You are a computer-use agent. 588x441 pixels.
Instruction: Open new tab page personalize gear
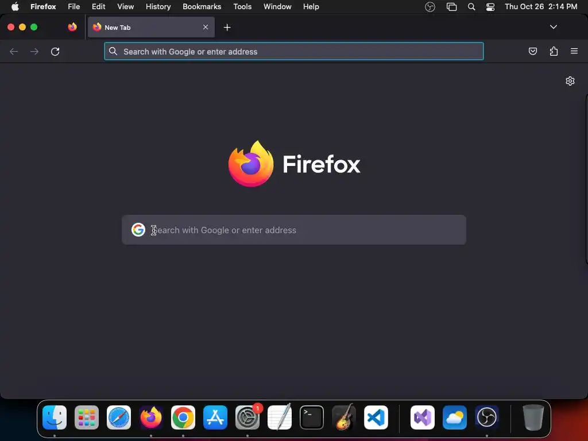click(x=570, y=81)
